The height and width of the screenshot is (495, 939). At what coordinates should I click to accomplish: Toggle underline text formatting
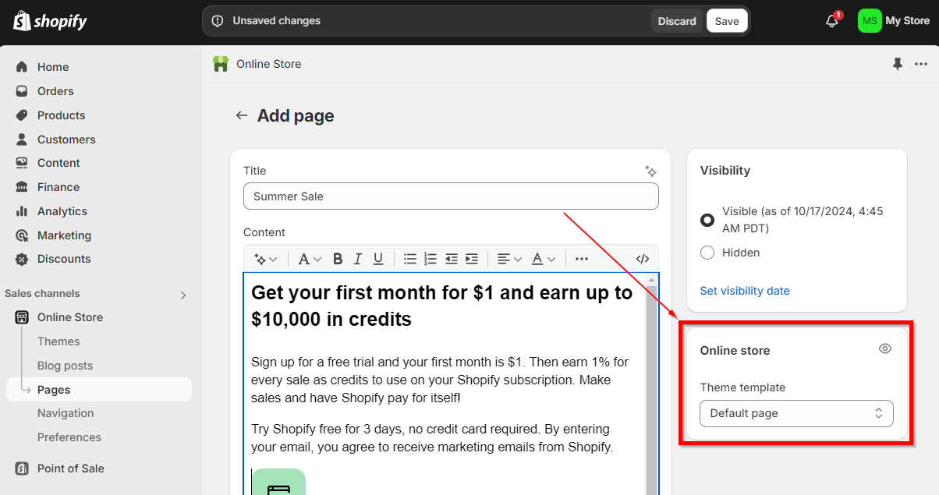(378, 259)
